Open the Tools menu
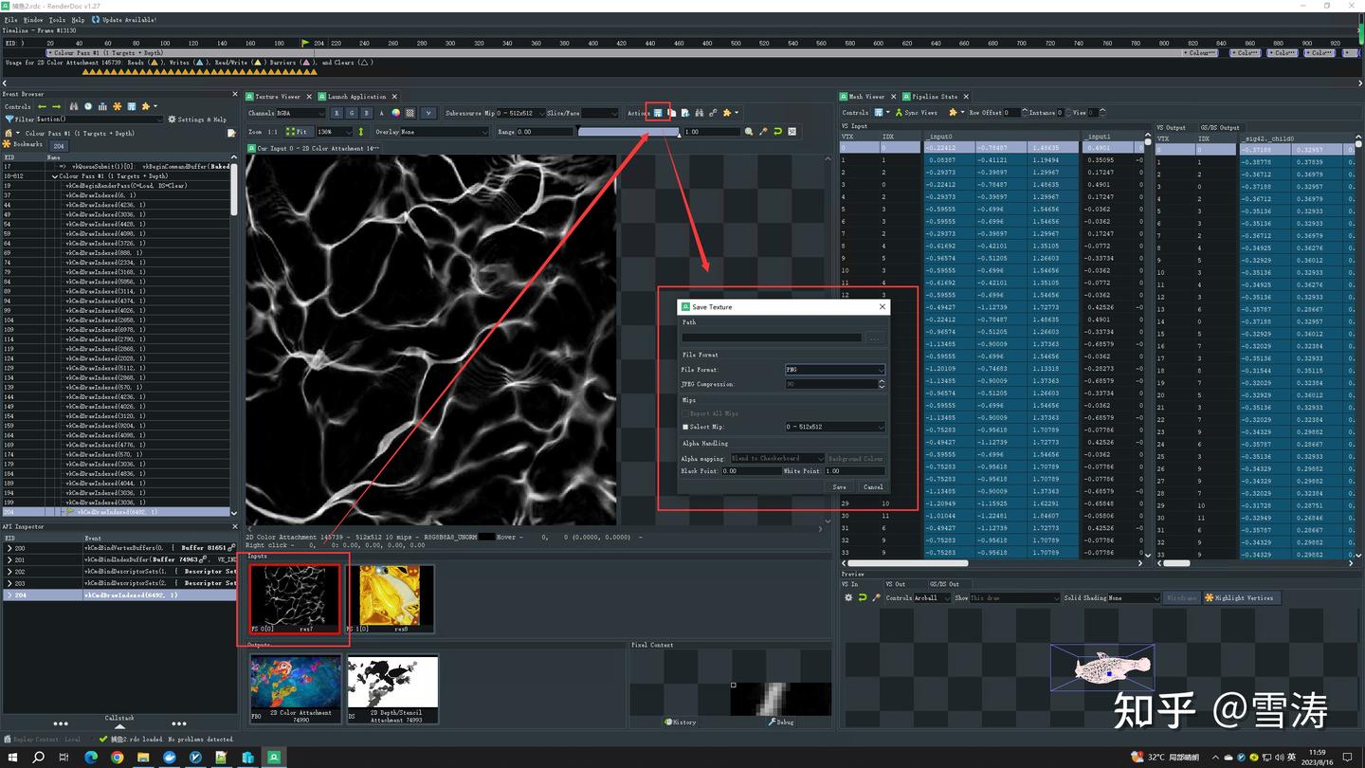1365x768 pixels. pyautogui.click(x=58, y=19)
